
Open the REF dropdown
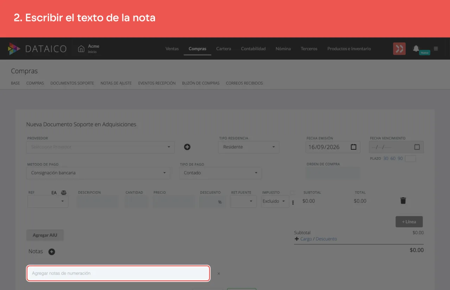click(48, 201)
